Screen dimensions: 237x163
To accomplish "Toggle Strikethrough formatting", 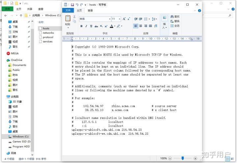I will point(96,26).
